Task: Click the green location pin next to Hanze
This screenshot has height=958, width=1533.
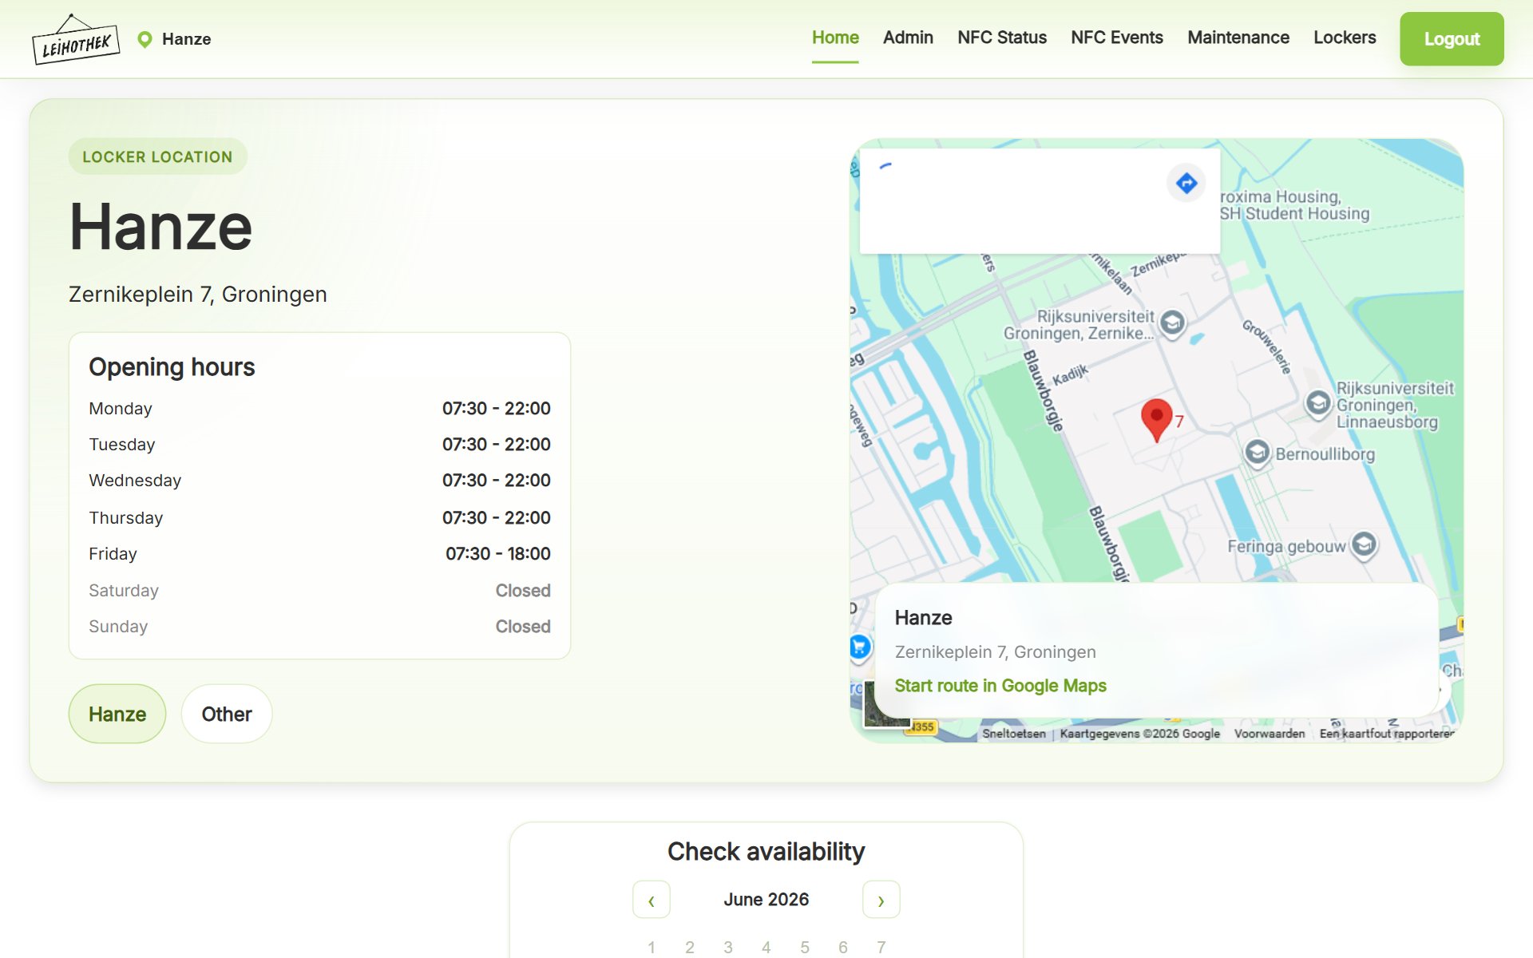Action: (145, 39)
